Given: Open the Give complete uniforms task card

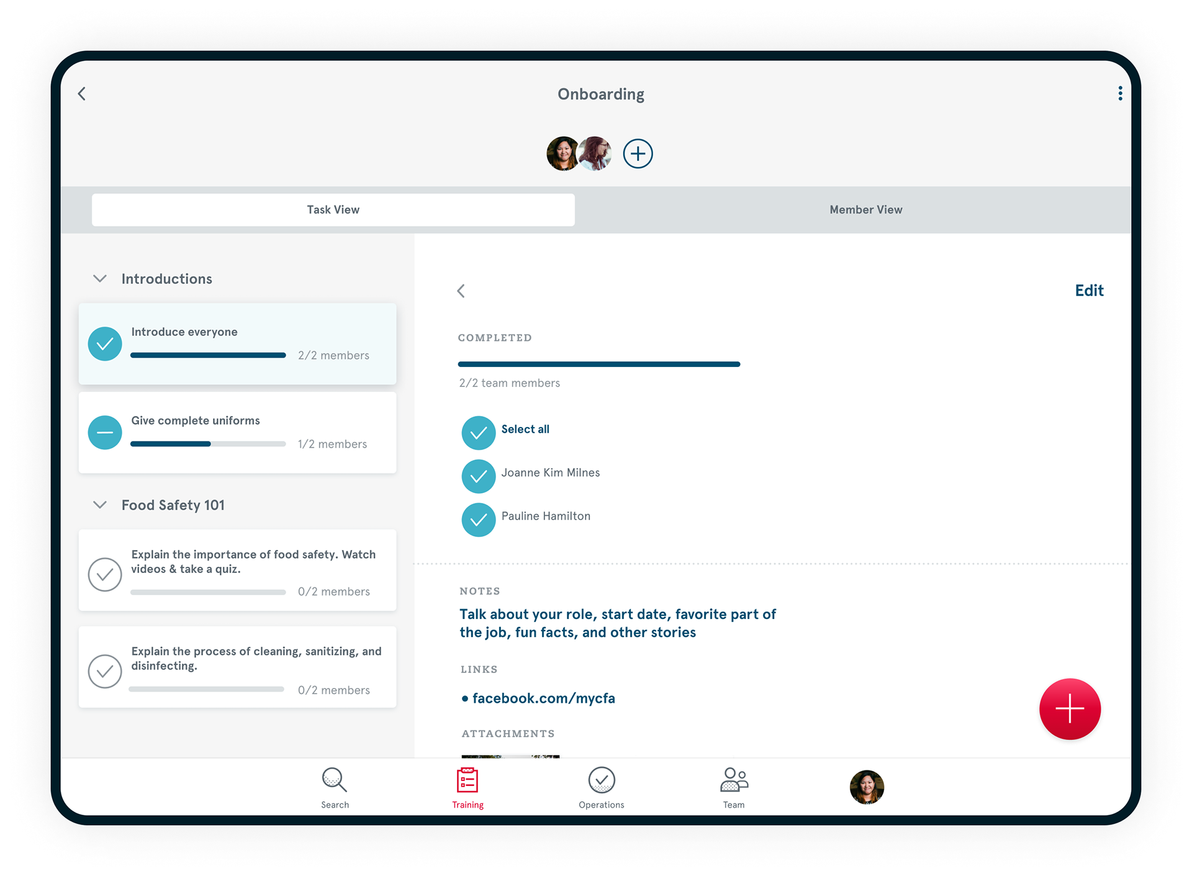Looking at the screenshot, I should coord(237,432).
